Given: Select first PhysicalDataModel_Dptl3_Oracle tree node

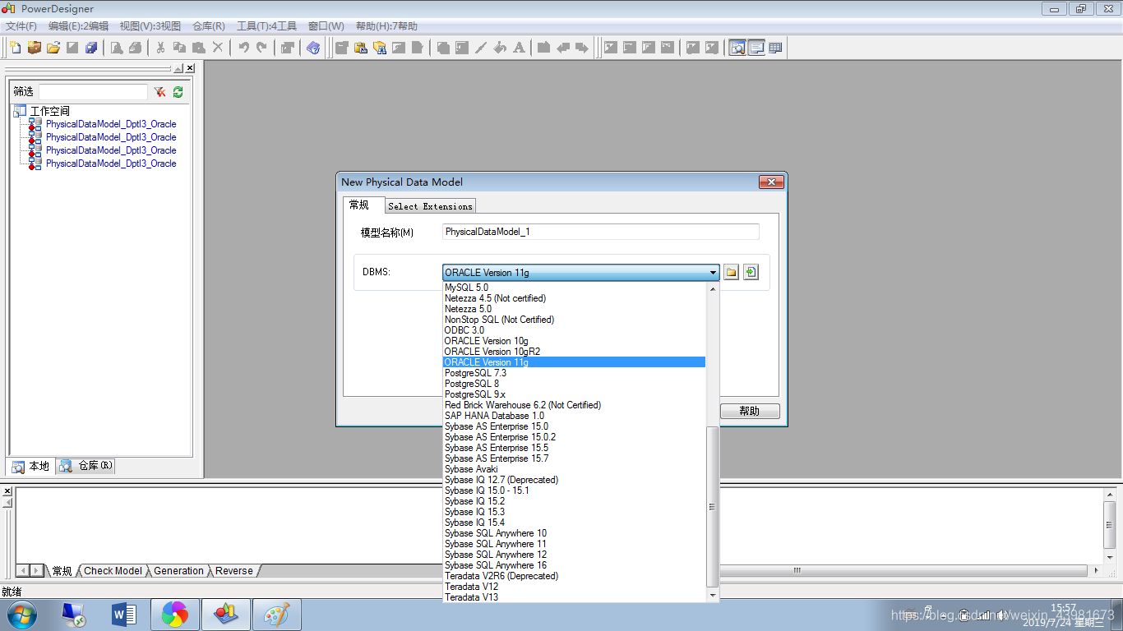Looking at the screenshot, I should [111, 124].
